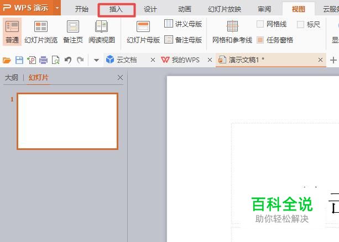Close the 云文档 tab
This screenshot has width=339, height=242.
coord(153,60)
